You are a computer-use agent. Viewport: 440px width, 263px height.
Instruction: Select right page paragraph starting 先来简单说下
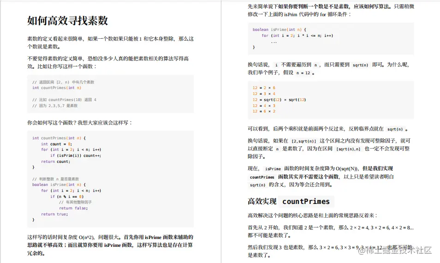pyautogui.click(x=331, y=10)
